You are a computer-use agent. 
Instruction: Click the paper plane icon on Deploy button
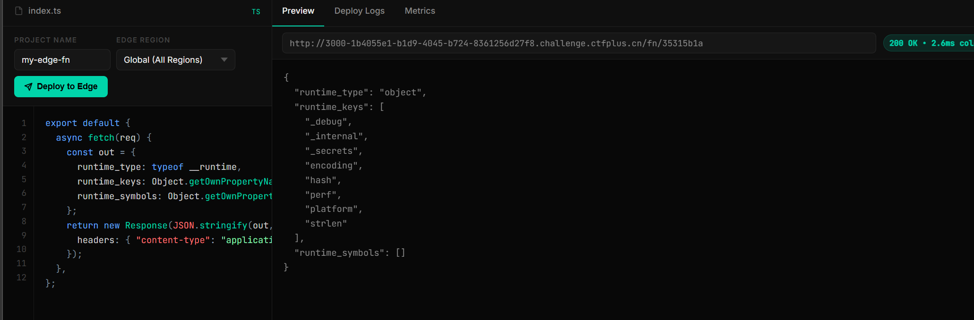[28, 87]
